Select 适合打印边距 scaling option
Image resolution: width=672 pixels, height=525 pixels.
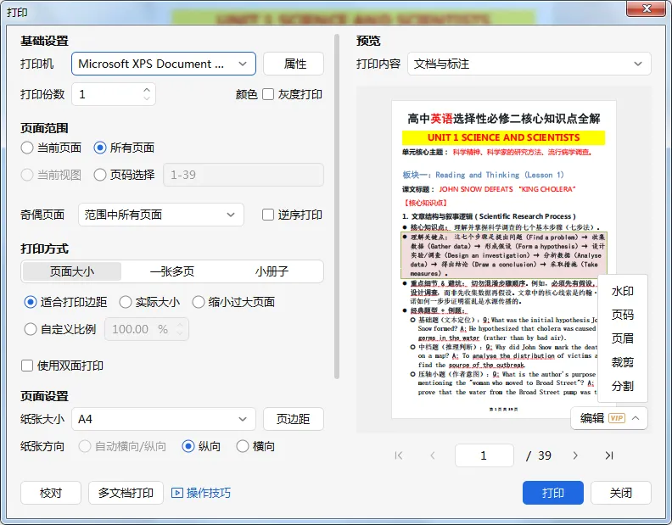(30, 302)
